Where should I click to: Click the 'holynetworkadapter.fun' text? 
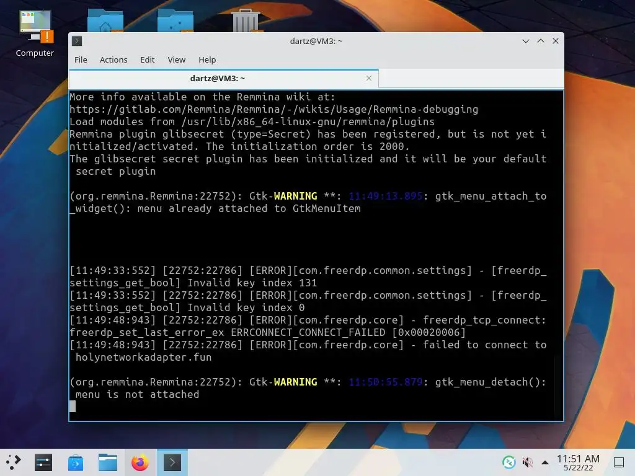pos(143,358)
